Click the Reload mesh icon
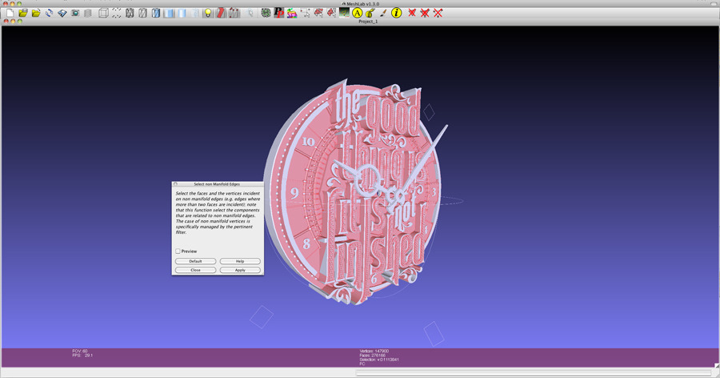The image size is (720, 378). [x=49, y=13]
